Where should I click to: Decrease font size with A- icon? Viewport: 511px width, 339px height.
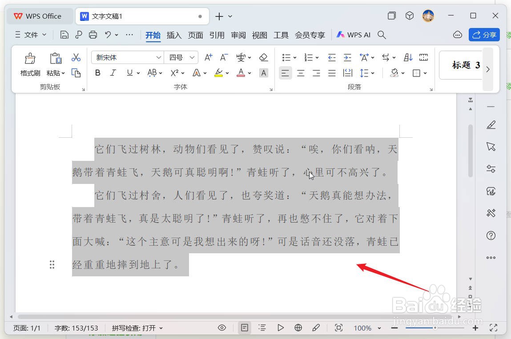pyautogui.click(x=224, y=58)
